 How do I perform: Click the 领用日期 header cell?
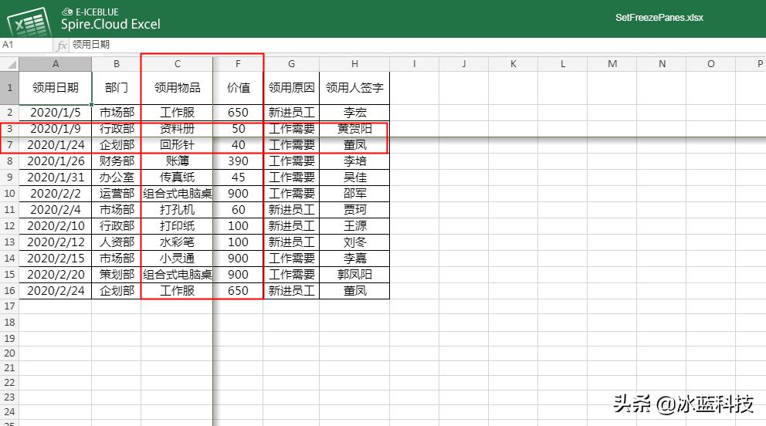55,88
